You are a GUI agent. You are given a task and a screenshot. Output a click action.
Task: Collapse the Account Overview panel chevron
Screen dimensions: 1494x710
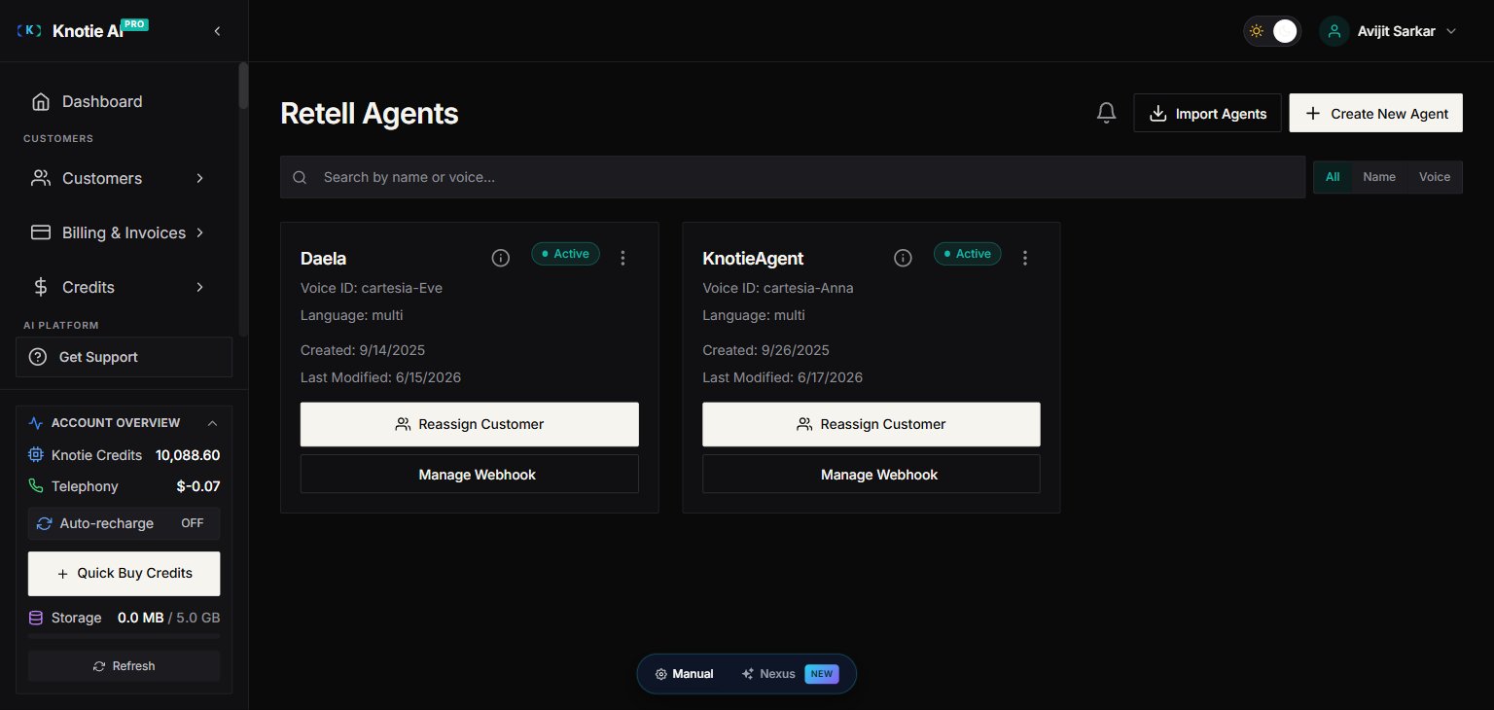click(212, 423)
